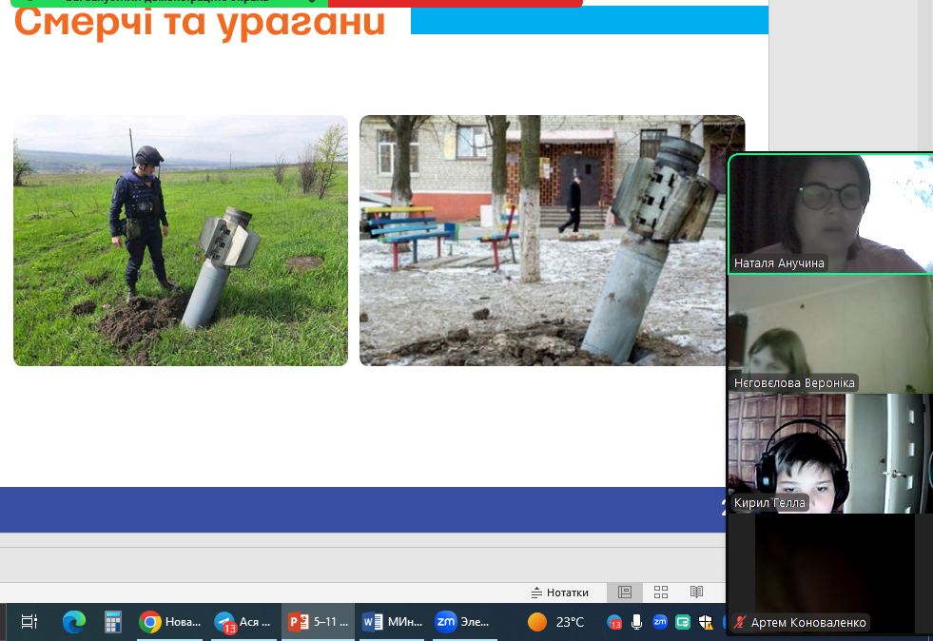Open Microsoft Edge from the taskbar
933x641 pixels.
(73, 622)
